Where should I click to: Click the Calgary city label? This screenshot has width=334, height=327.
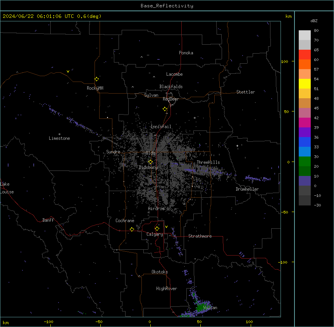tap(155, 234)
